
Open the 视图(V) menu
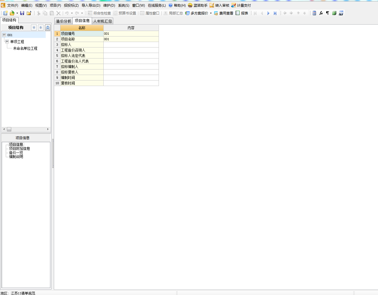tap(41, 6)
